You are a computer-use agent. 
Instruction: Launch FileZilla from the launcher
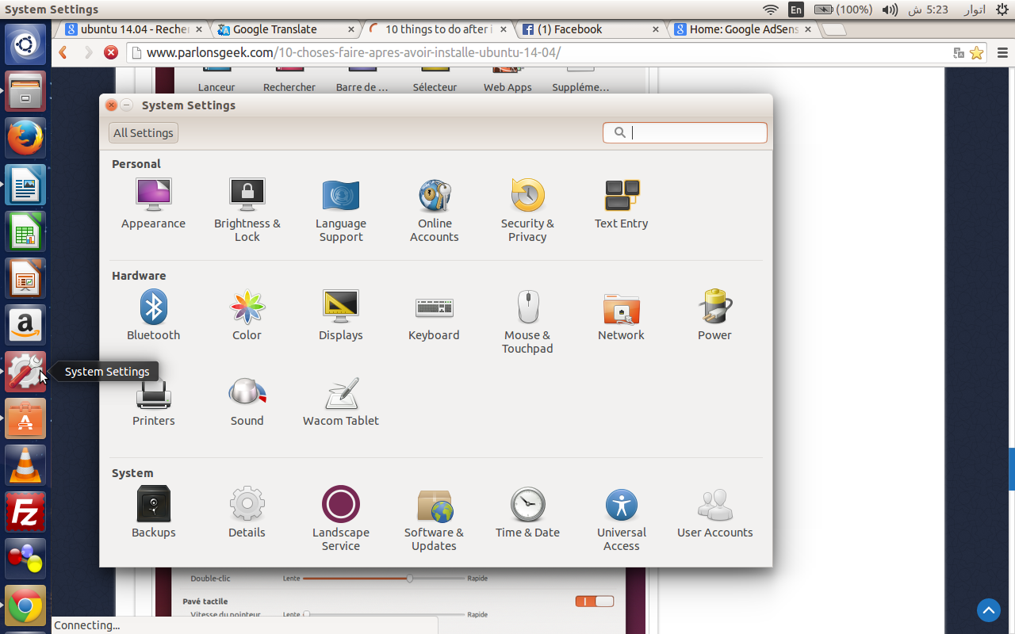25,512
